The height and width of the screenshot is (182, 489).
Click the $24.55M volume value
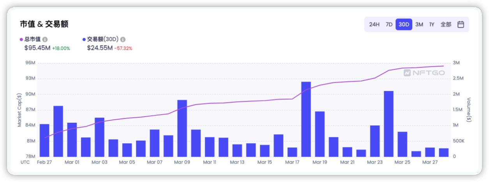pos(100,48)
